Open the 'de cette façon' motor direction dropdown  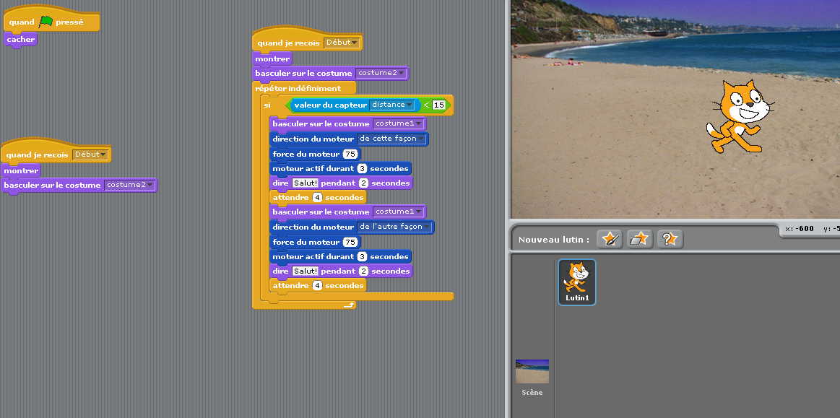click(392, 139)
